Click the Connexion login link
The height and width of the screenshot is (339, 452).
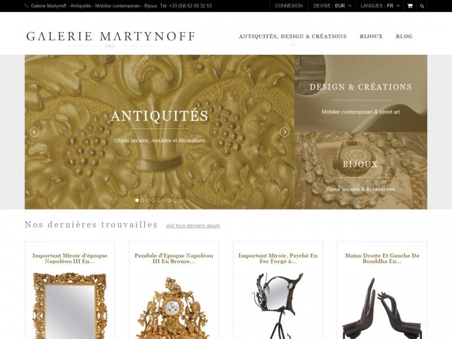point(289,6)
